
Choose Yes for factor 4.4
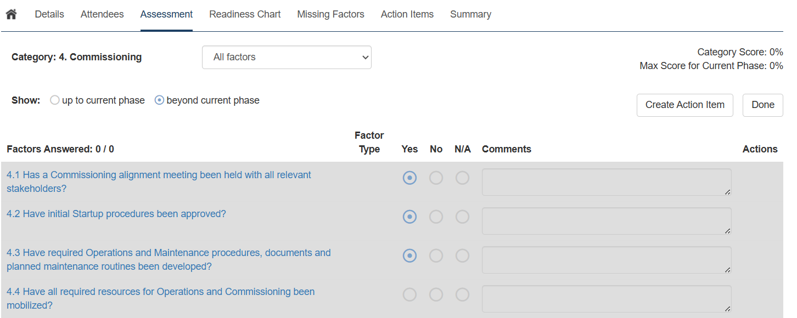(409, 295)
